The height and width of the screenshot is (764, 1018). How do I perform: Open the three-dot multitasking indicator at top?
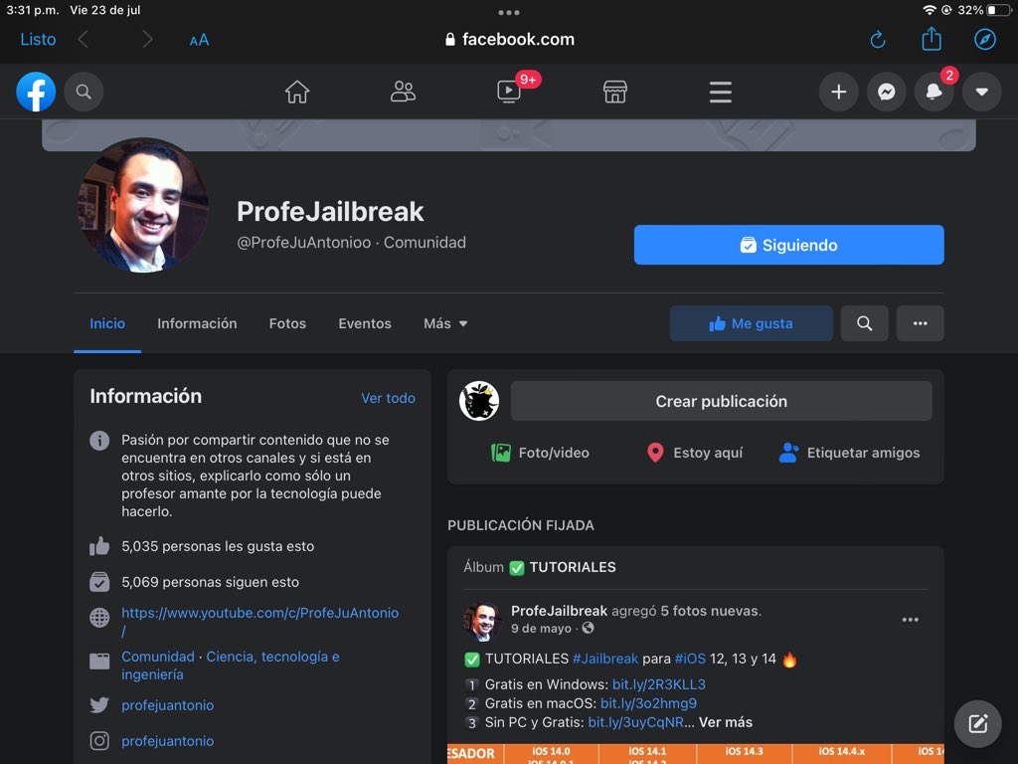point(509,12)
